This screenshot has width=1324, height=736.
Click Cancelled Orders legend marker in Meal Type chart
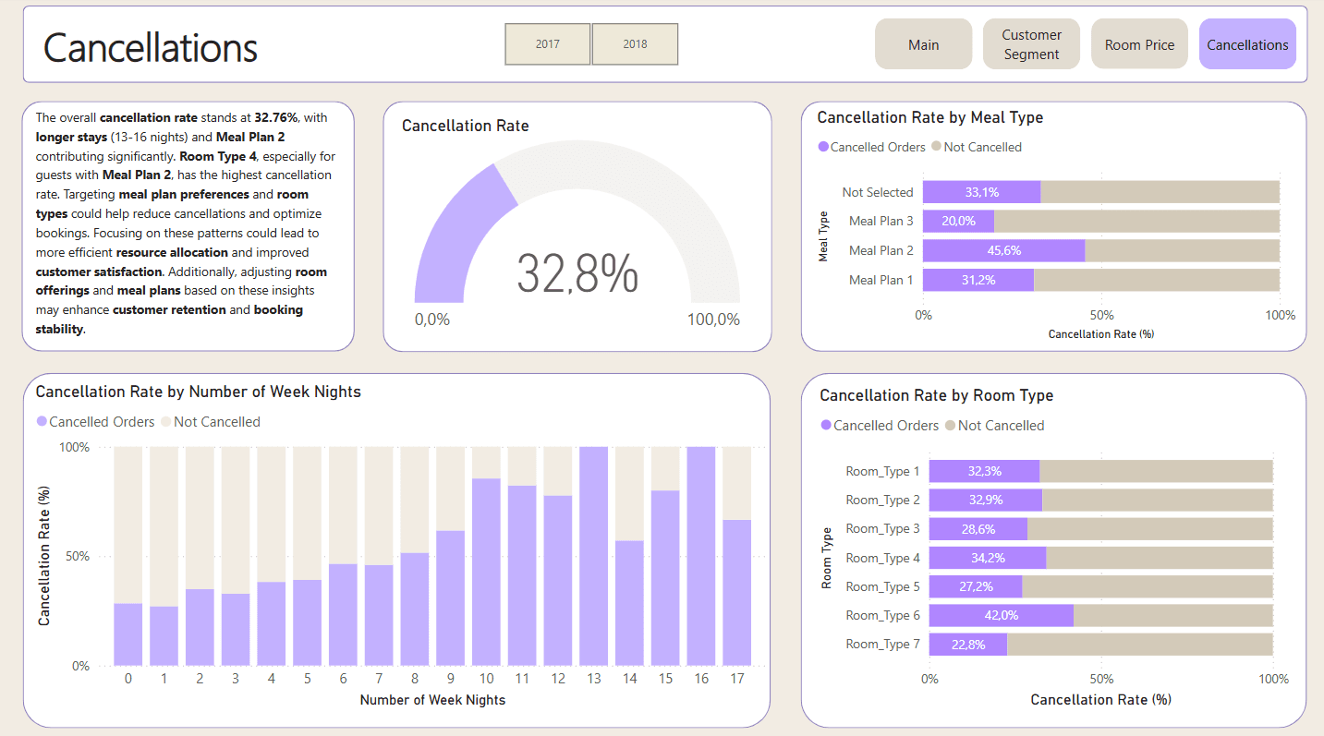click(x=823, y=148)
